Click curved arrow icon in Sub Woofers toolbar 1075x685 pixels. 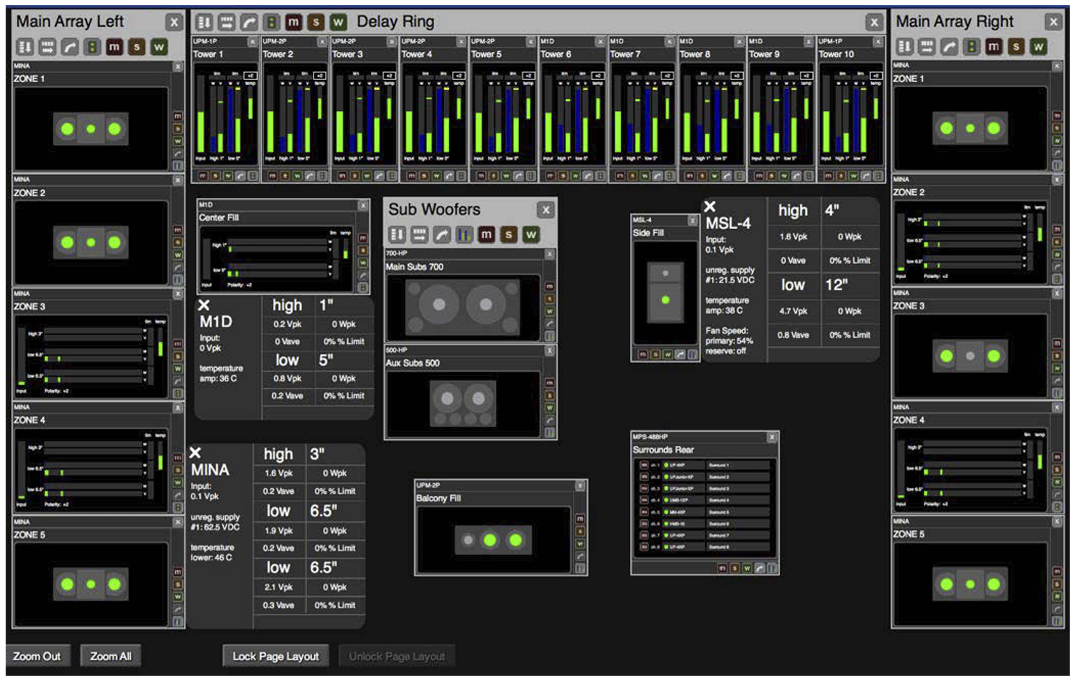click(442, 235)
